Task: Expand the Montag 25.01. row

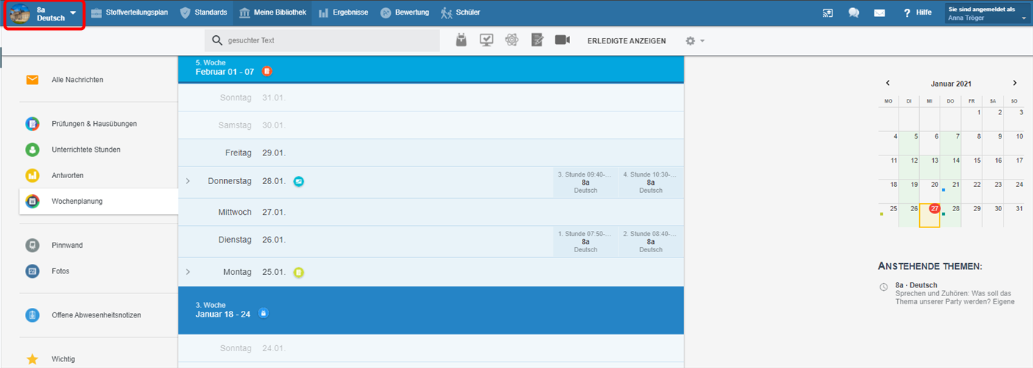Action: tap(188, 272)
